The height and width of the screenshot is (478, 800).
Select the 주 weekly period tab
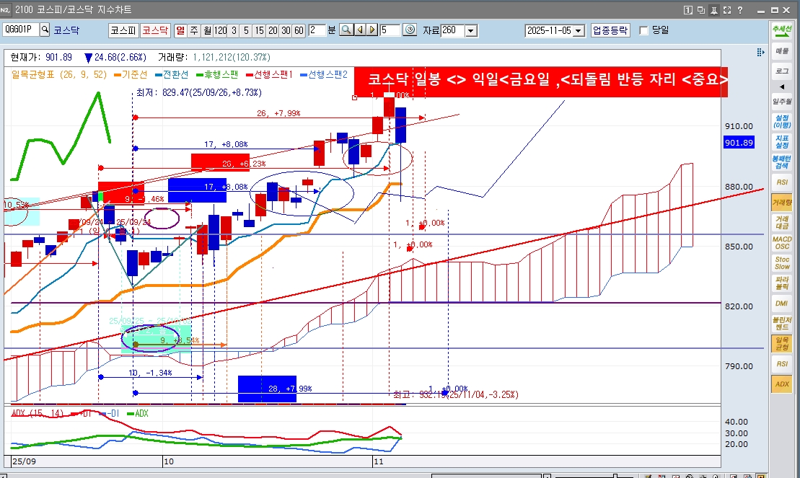click(193, 30)
